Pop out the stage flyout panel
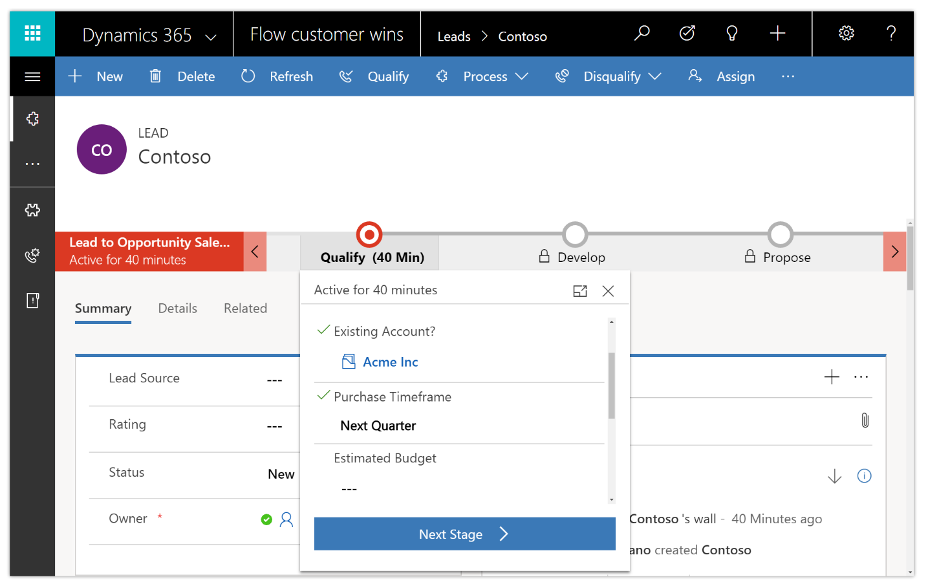 580,291
